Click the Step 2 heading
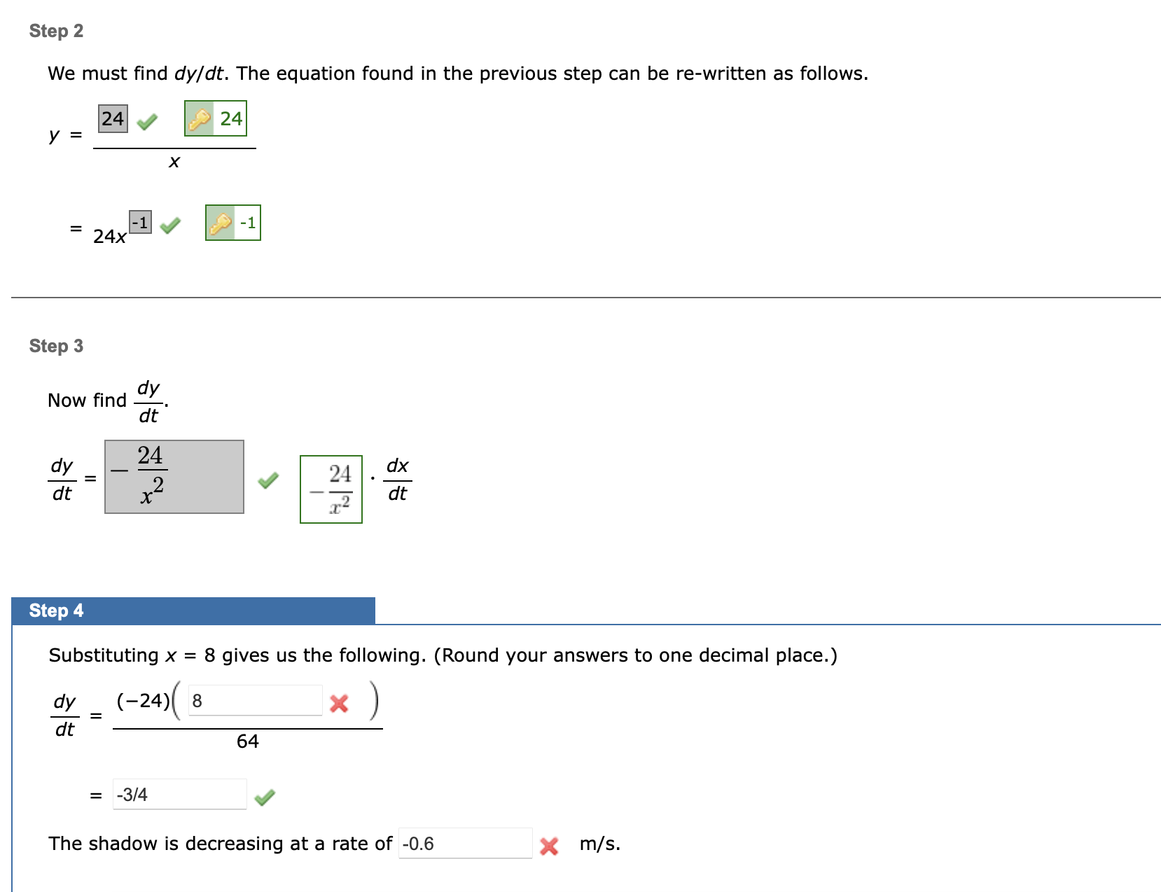 (x=55, y=31)
